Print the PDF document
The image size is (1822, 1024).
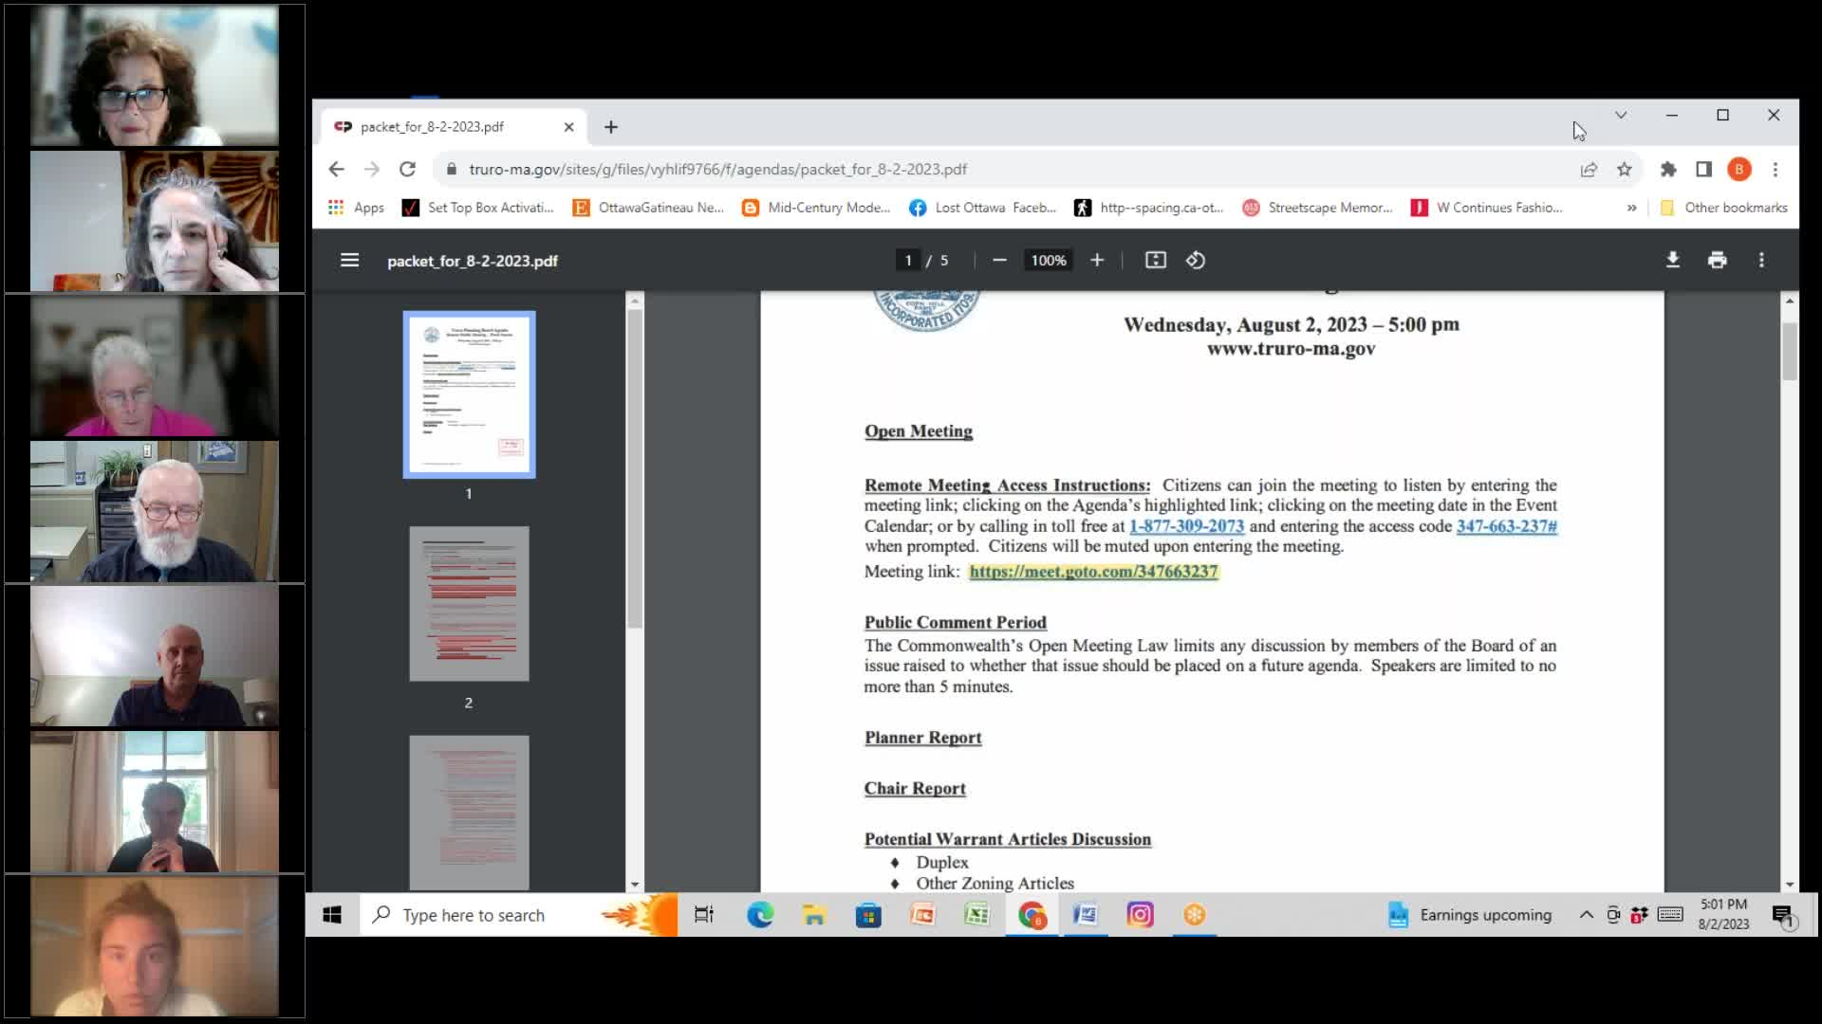click(1718, 260)
